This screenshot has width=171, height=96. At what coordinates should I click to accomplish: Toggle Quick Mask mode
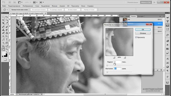click(x=5, y=60)
